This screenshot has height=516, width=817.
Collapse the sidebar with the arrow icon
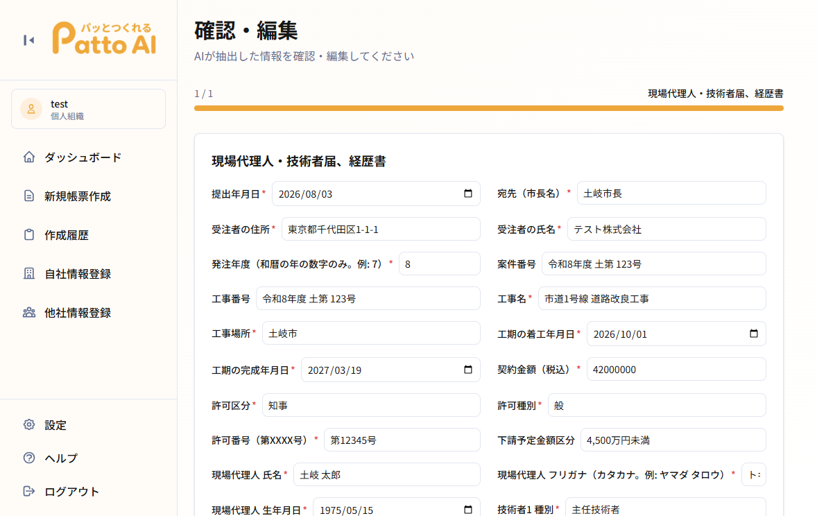[x=28, y=40]
